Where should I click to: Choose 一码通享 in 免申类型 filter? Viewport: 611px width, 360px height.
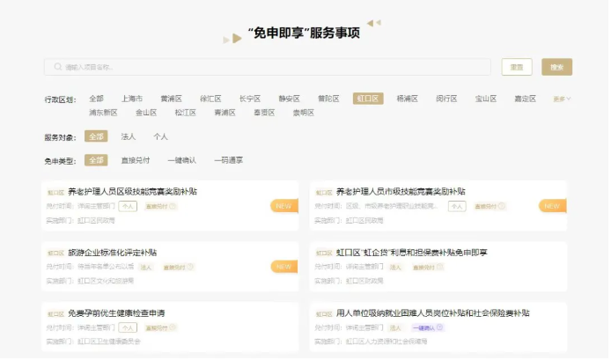(228, 160)
